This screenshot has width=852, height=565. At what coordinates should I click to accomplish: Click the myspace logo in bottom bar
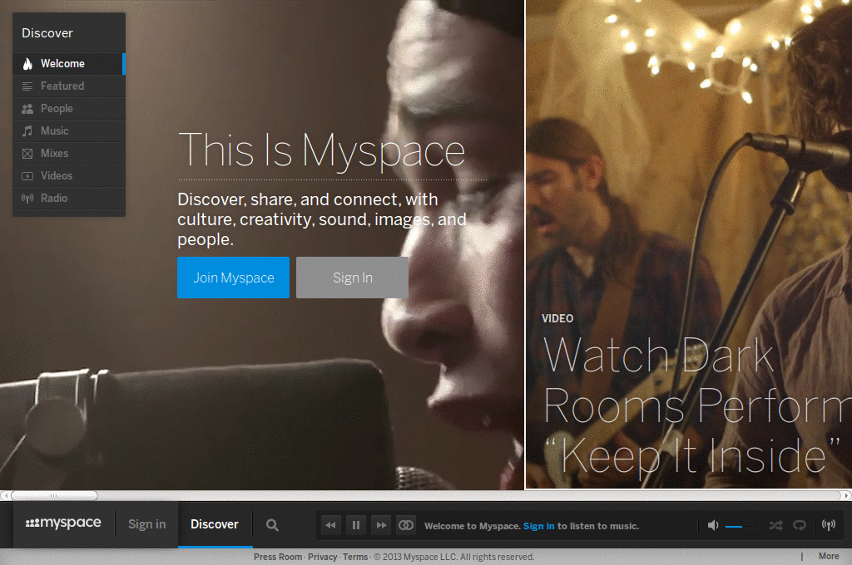[63, 523]
